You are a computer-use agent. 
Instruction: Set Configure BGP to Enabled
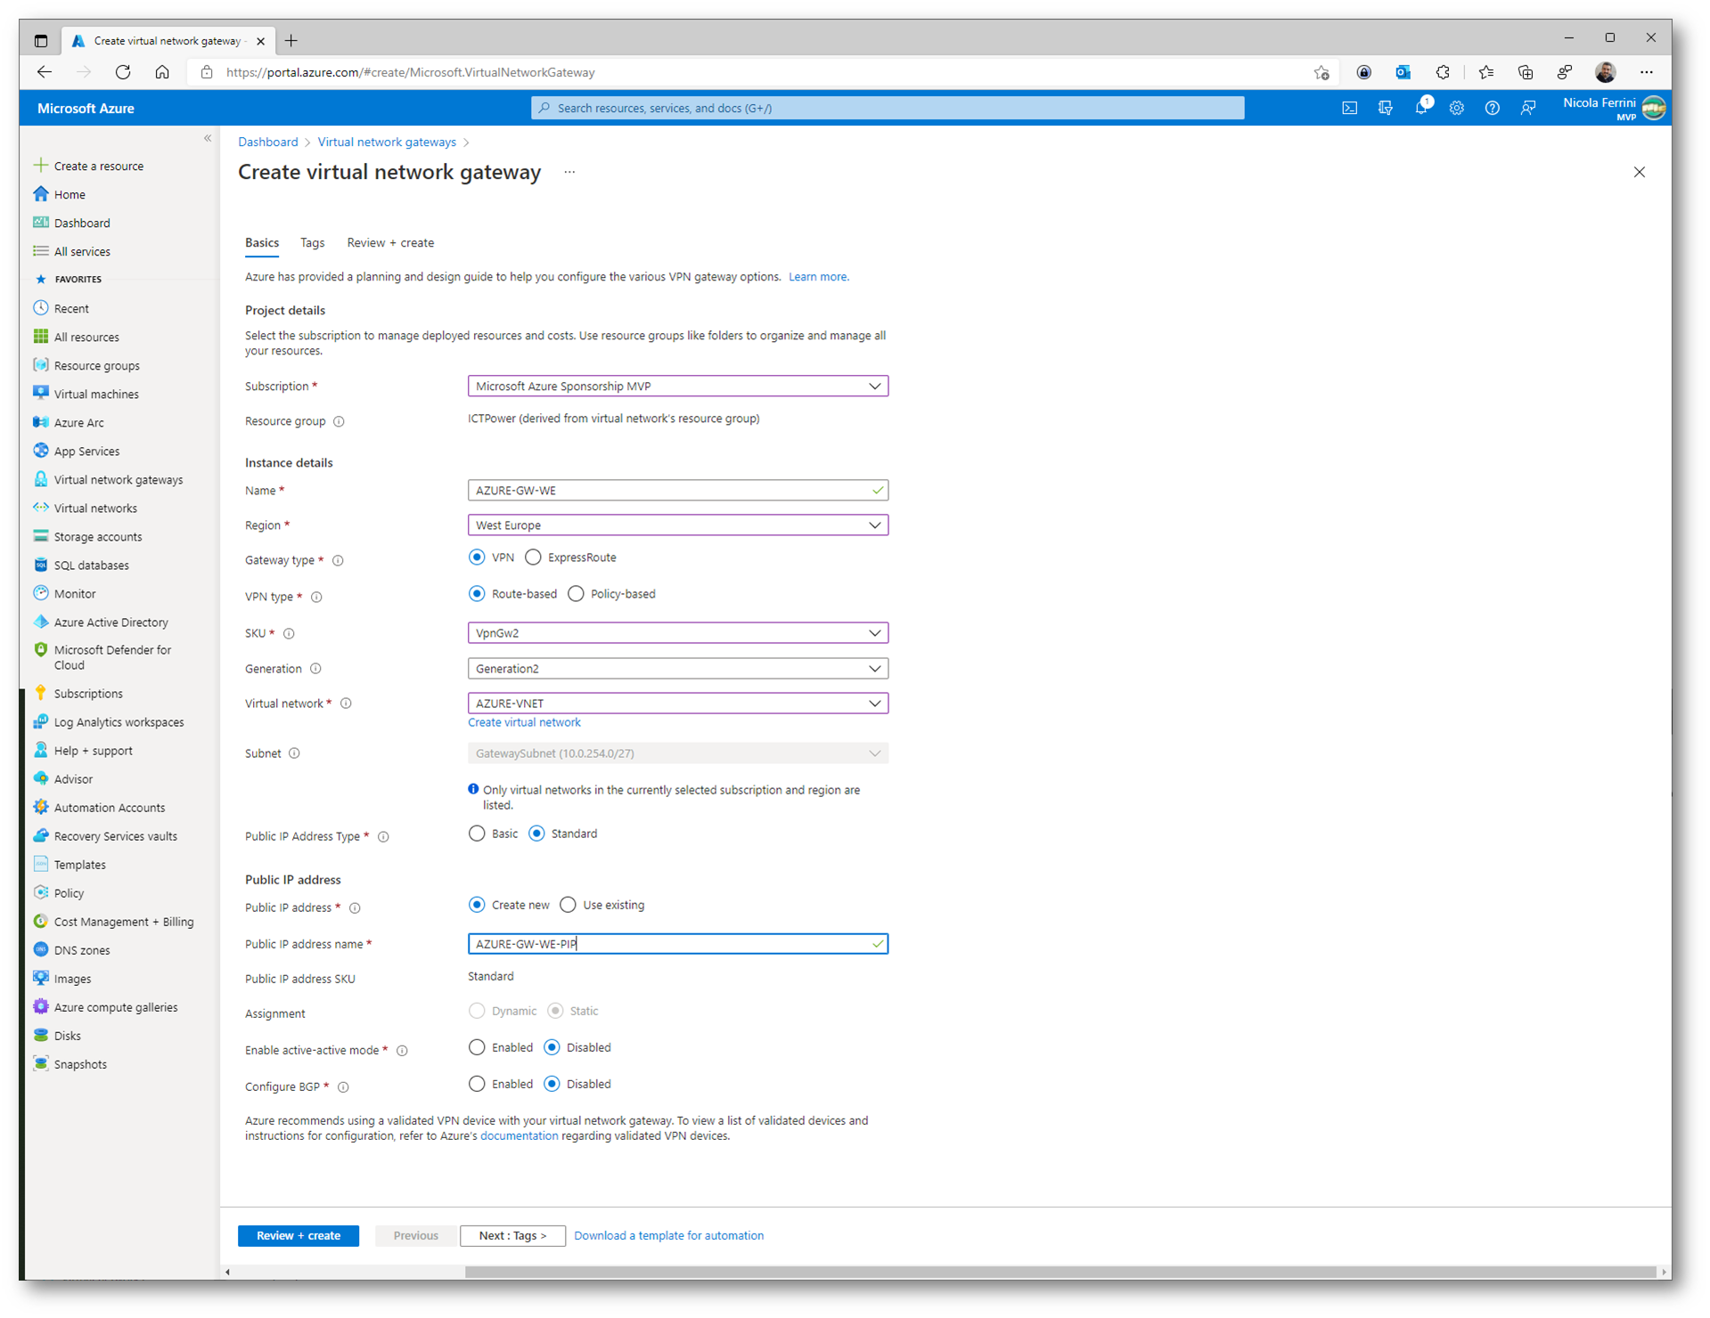[x=477, y=1084]
